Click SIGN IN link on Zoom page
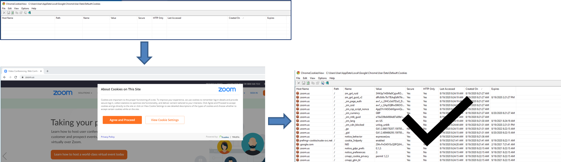This screenshot has height=162, width=561. 254,93
